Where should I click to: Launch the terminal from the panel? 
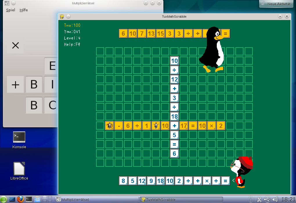tap(29, 200)
